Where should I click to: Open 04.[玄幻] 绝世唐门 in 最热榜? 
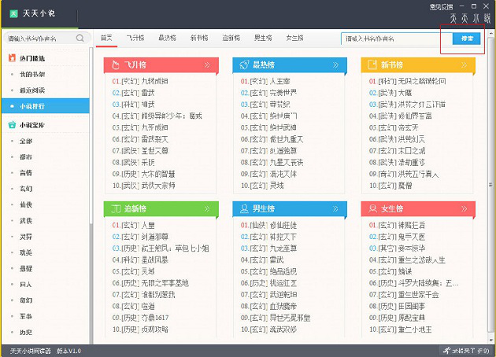tap(268, 116)
